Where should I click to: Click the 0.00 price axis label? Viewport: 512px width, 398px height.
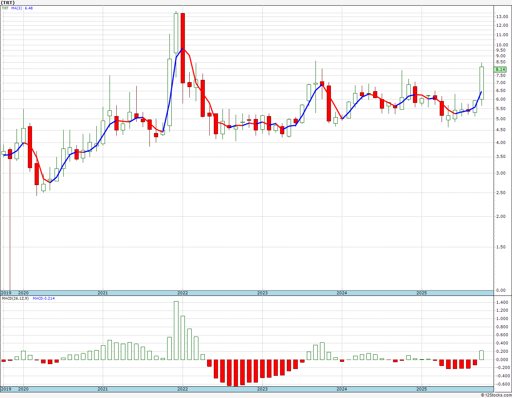[x=501, y=290]
